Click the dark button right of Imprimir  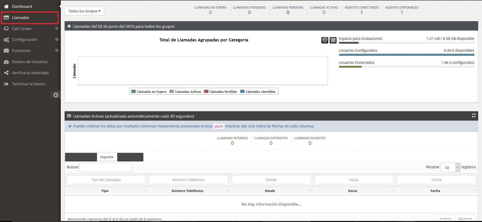[130, 157]
